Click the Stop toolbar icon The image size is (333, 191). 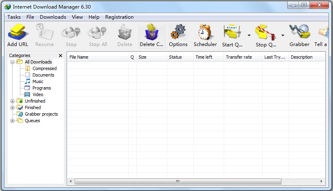[71, 32]
